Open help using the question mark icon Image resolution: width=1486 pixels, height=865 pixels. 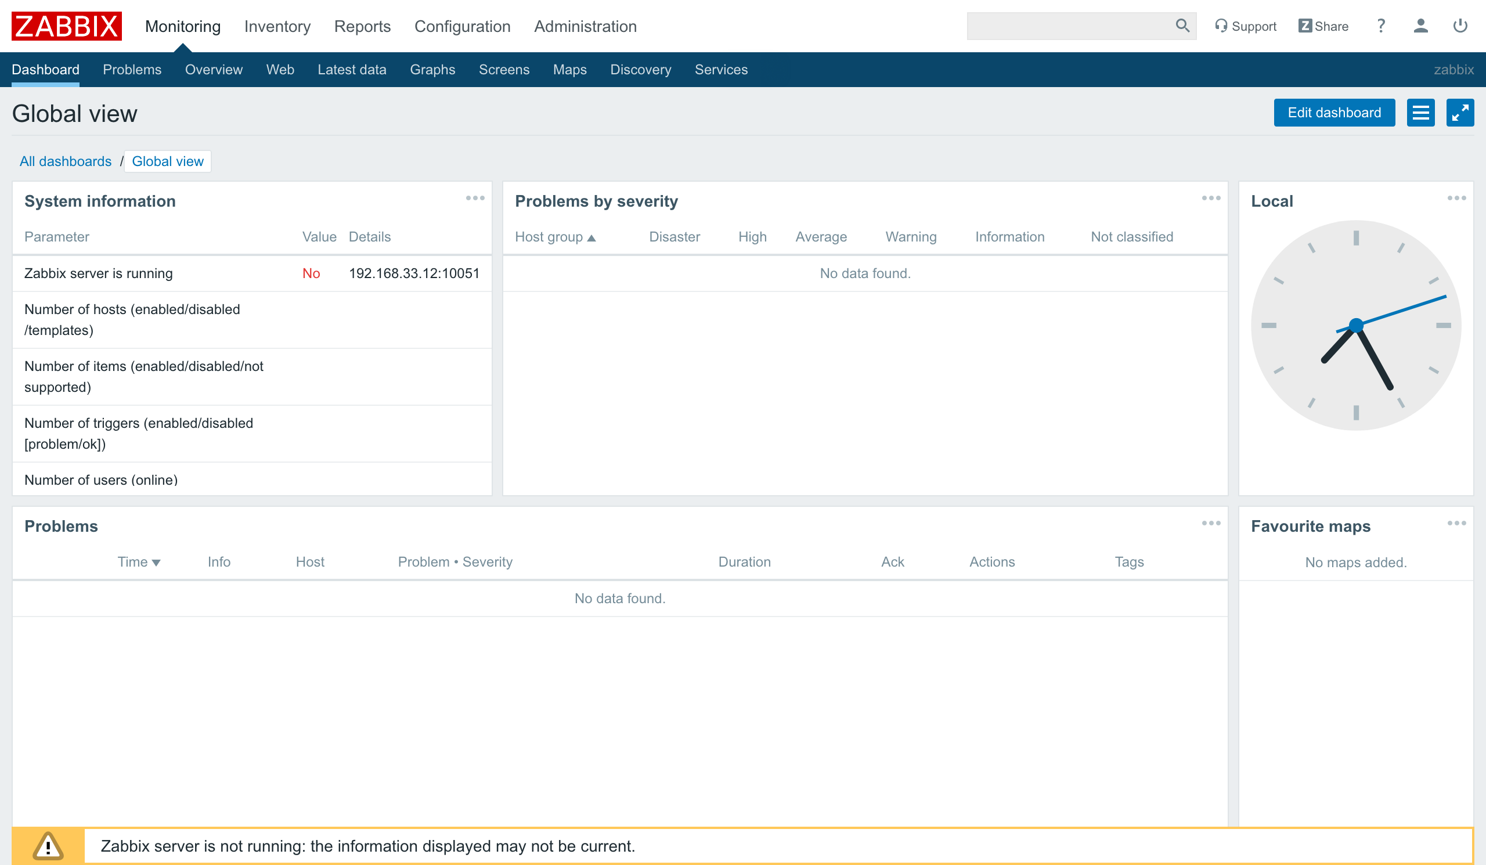tap(1380, 26)
